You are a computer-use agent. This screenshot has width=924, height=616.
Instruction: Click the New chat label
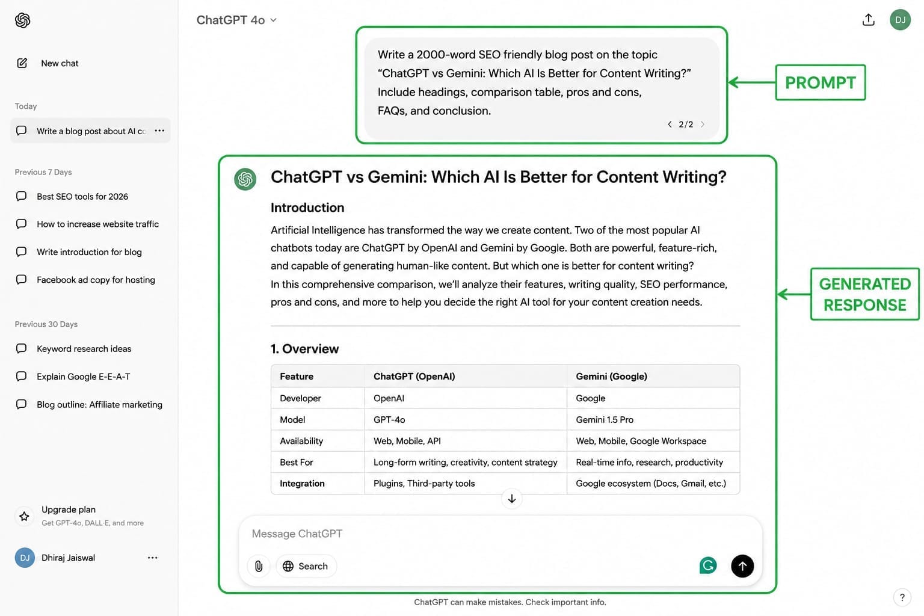tap(60, 63)
